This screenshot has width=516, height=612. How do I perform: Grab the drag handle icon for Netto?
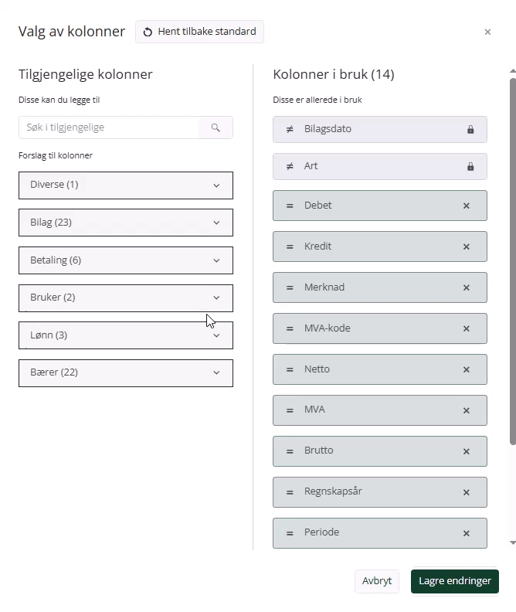(290, 369)
